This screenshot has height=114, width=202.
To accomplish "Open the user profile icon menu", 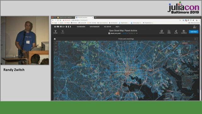I will click(194, 27).
